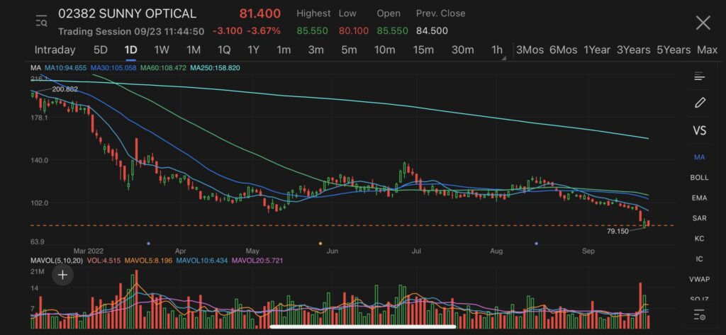Select the 15m timeframe
726x335 pixels.
(x=423, y=50)
